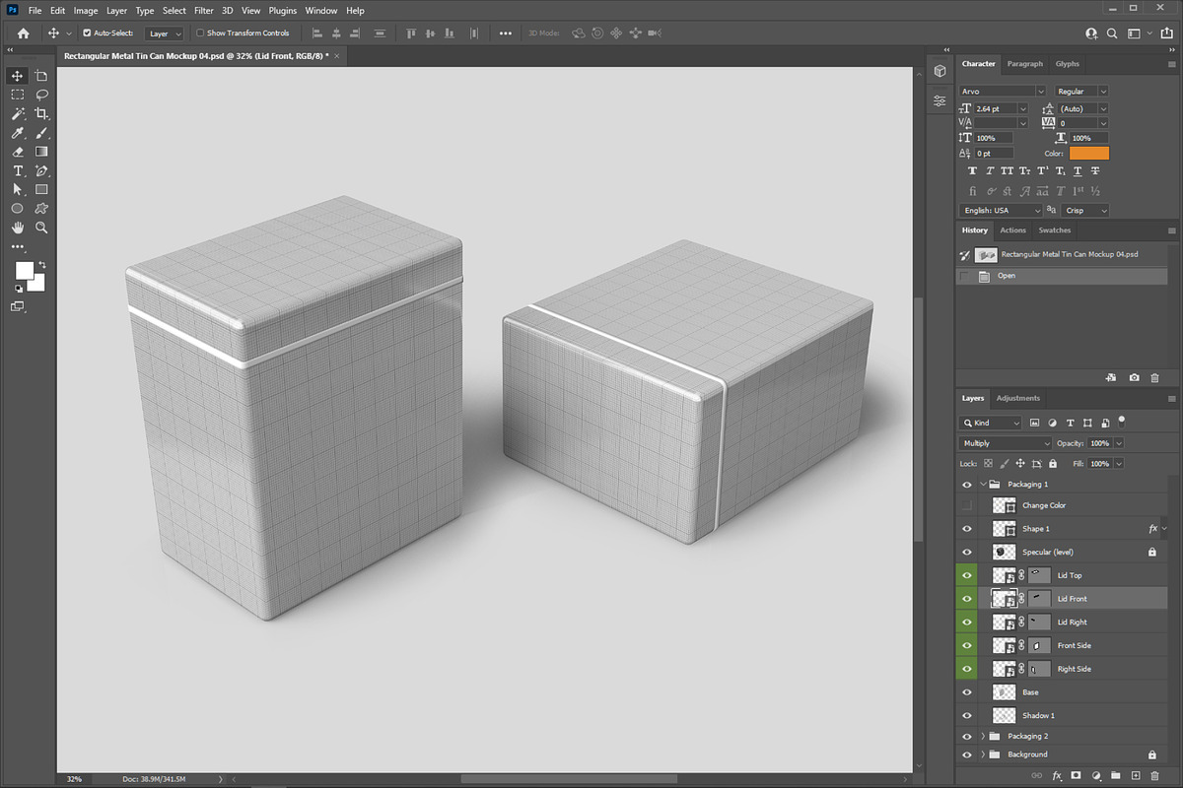
Task: Click the background color swatch
Action: pyautogui.click(x=38, y=285)
